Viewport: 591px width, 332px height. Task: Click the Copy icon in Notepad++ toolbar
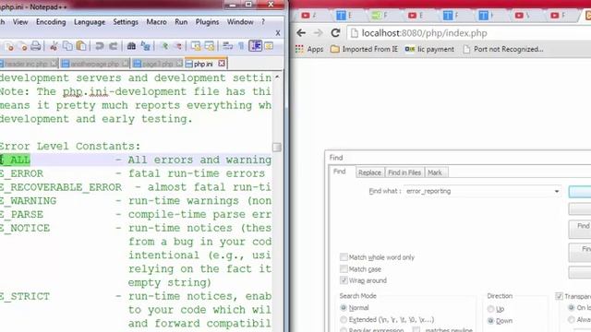tap(67, 46)
